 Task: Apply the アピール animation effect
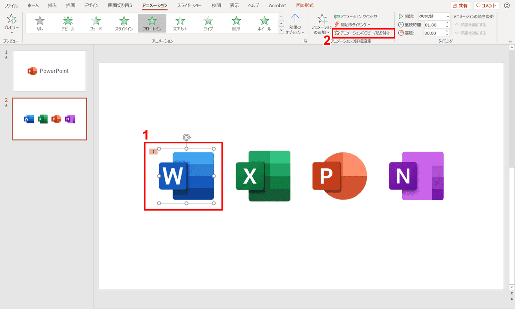pos(68,23)
